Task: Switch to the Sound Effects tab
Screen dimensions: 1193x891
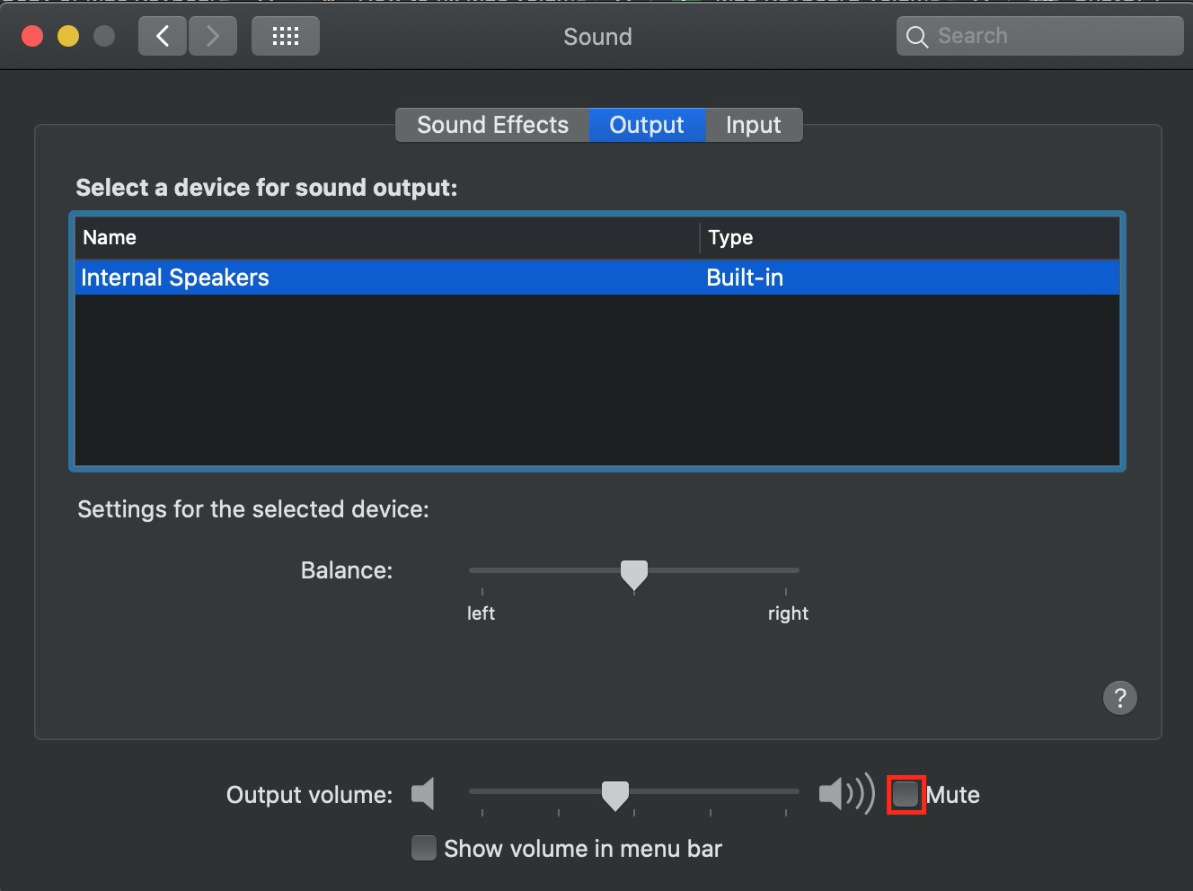Action: [x=492, y=125]
